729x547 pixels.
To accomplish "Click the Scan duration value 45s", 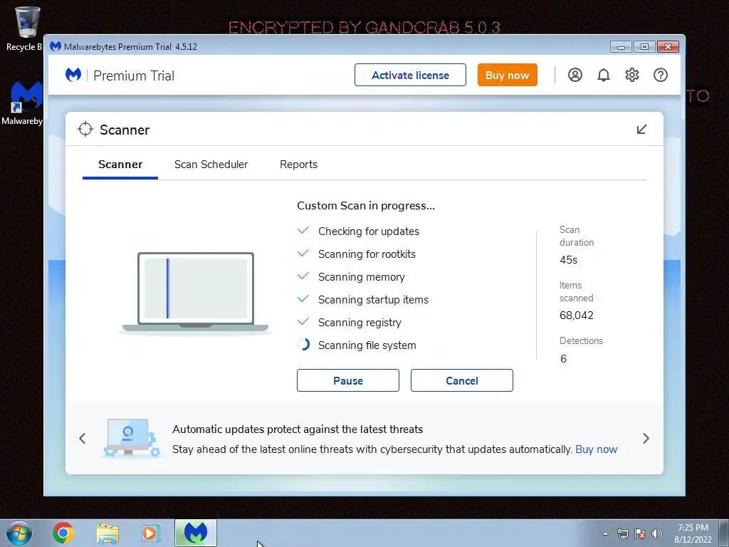I will [569, 259].
